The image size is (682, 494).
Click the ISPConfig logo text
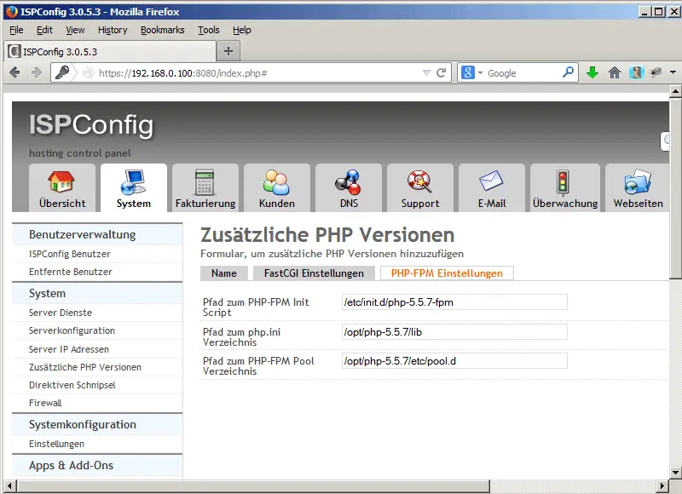91,125
